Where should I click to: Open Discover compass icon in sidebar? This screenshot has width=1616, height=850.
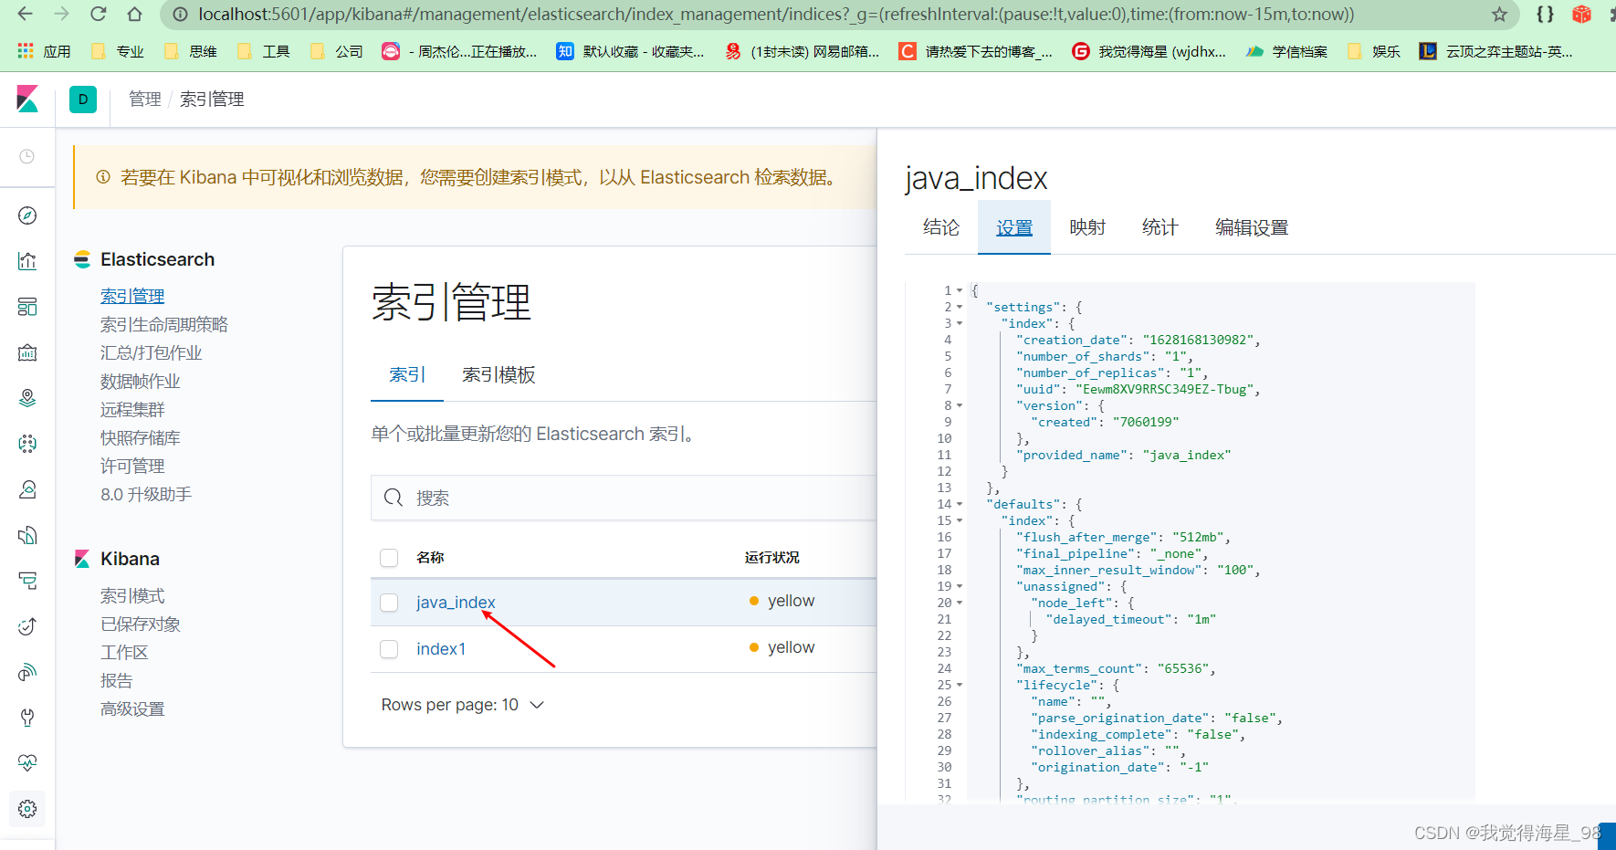(27, 215)
